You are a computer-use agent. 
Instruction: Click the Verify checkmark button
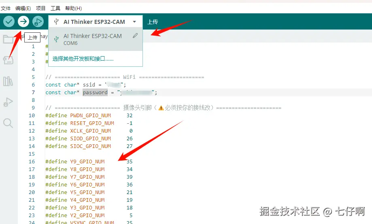[9, 21]
